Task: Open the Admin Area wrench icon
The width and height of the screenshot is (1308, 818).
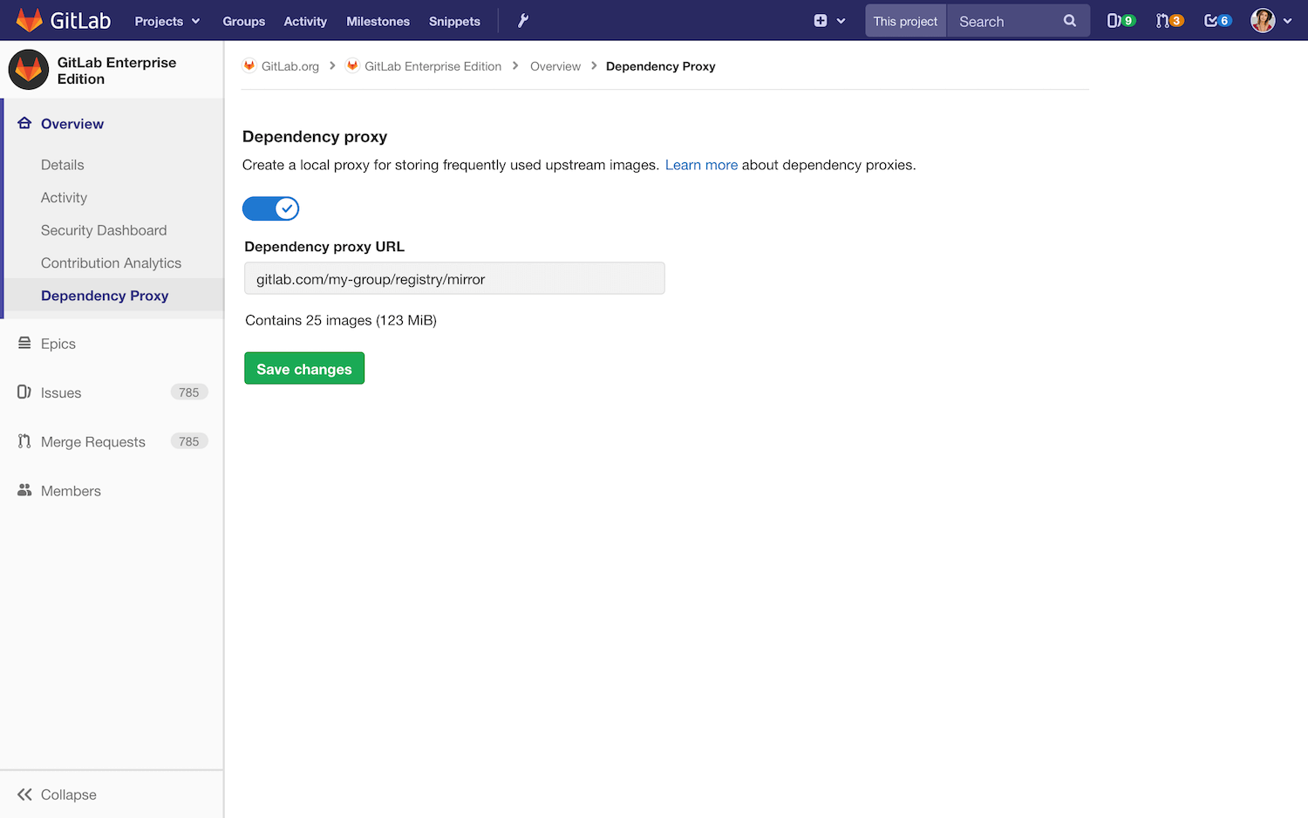Action: click(522, 20)
